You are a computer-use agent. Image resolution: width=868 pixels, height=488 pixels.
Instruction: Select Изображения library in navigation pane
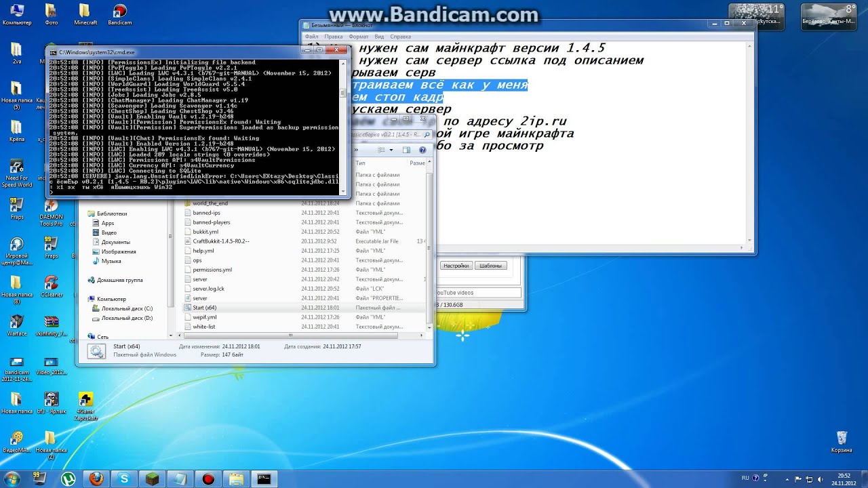[x=114, y=251]
